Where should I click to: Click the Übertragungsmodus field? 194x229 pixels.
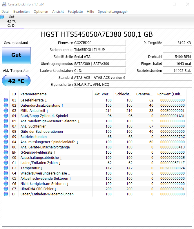100,64
